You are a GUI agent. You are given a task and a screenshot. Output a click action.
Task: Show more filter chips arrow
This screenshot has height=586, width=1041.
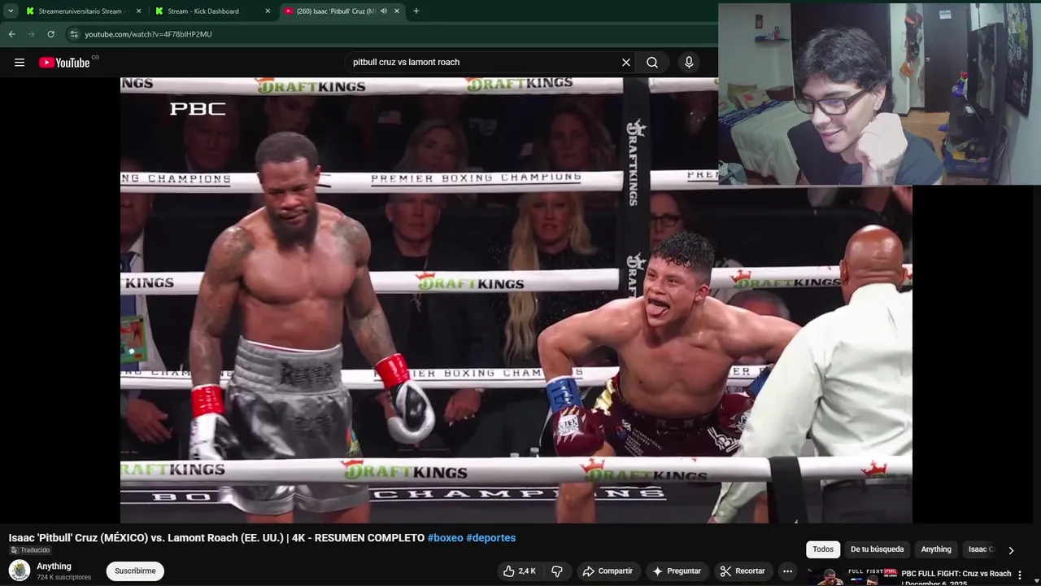[1011, 550]
